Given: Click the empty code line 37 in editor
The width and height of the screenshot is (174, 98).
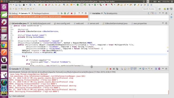Looking at the screenshot, I should (x=91, y=54).
